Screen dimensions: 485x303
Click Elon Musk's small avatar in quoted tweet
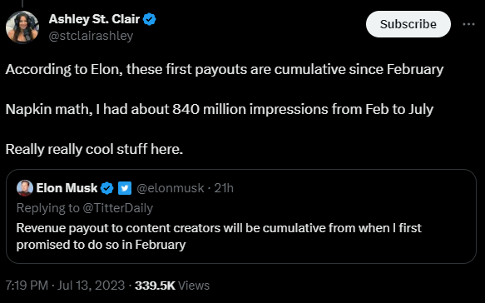25,188
